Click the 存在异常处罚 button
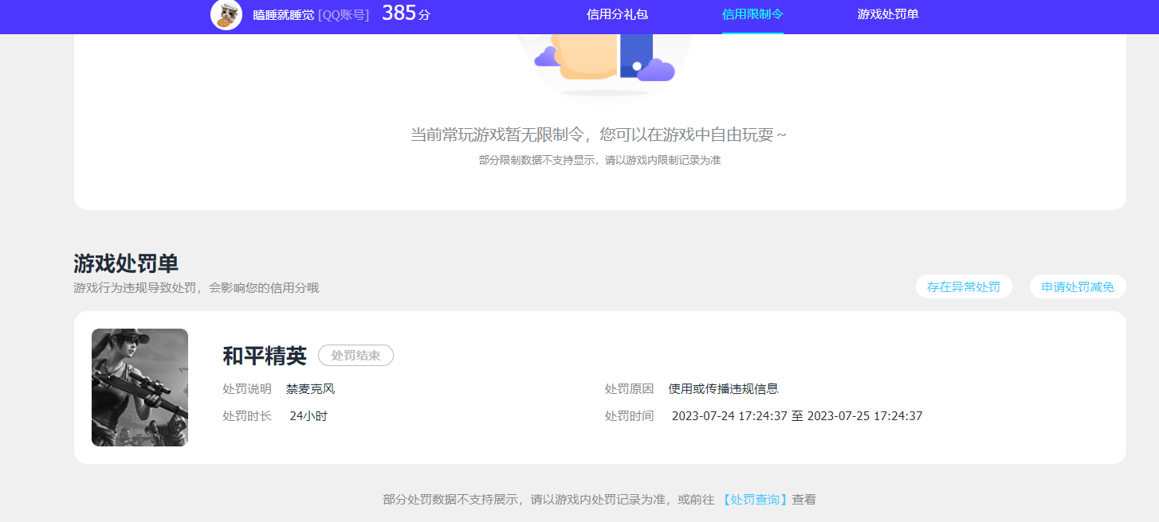Image resolution: width=1159 pixels, height=522 pixels. pos(964,286)
